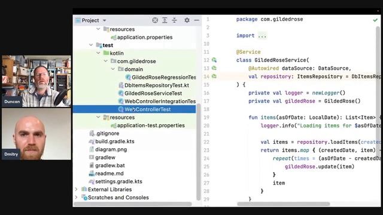This screenshot has width=383, height=215.
Task: Click Duncan's video thumbnail
Action: (37, 81)
